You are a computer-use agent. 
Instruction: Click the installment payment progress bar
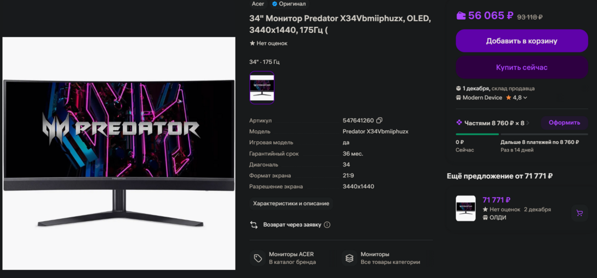521,134
